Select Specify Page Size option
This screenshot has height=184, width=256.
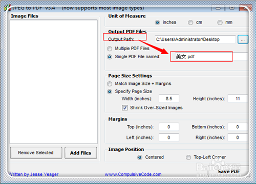click(110, 91)
